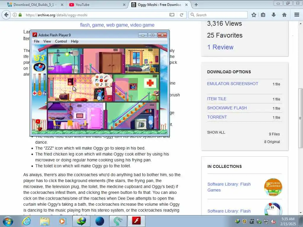
Task: Open Control menu in Flash Player
Action: click(61, 41)
